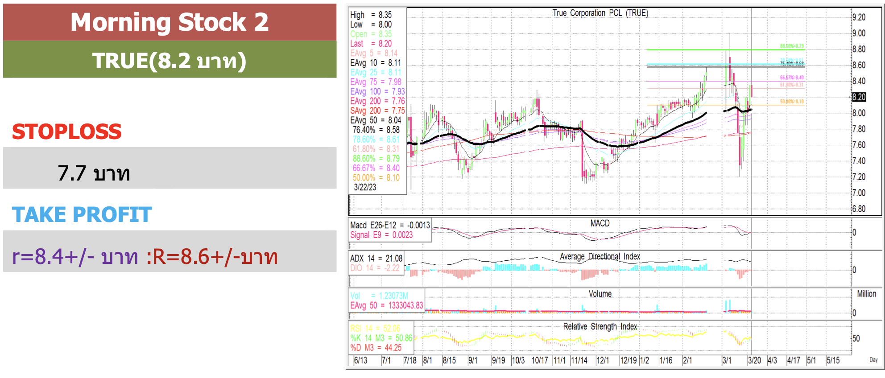885x378 pixels.
Task: Click the Volume panel title
Action: (x=600, y=294)
